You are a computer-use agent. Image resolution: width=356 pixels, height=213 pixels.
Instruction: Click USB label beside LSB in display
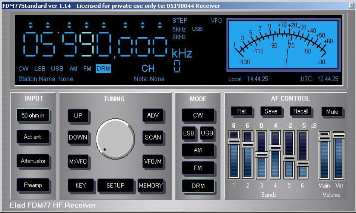pos(57,69)
